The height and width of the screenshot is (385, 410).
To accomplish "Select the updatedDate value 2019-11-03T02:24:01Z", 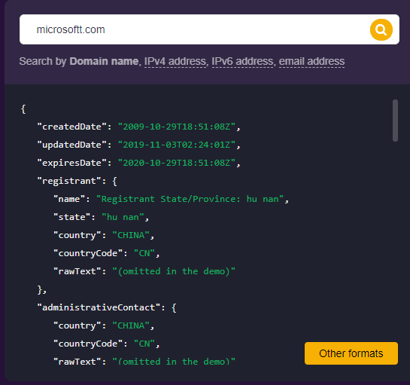I will pos(177,145).
